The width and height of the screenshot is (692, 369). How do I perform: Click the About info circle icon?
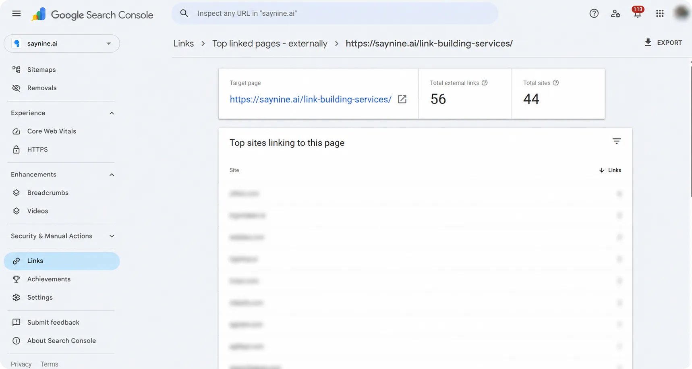[16, 341]
